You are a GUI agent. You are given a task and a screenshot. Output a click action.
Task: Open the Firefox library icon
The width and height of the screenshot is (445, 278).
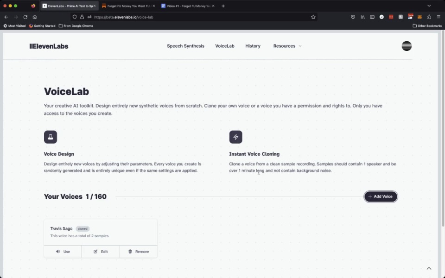pos(362,17)
